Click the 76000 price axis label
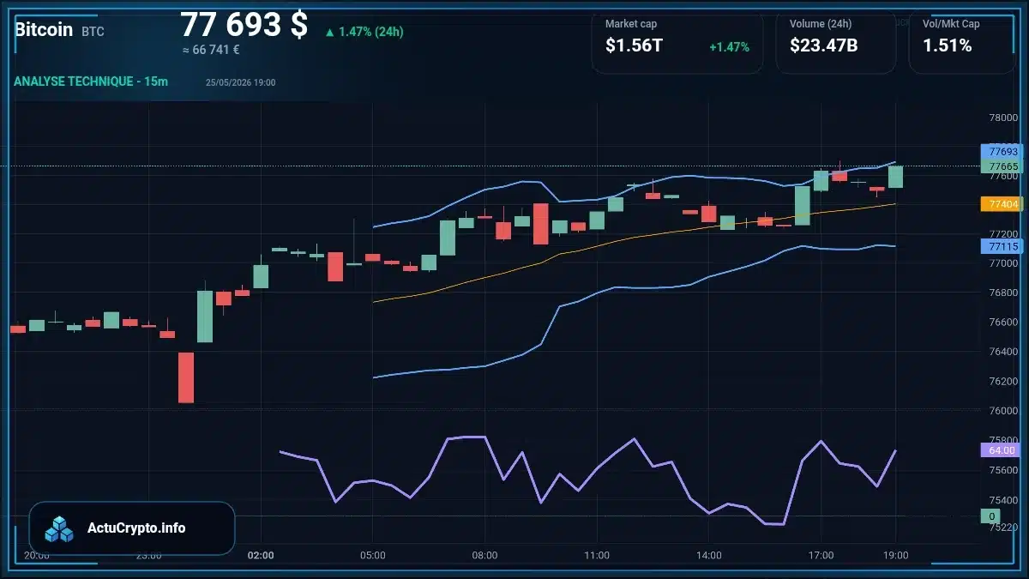 (x=1002, y=411)
